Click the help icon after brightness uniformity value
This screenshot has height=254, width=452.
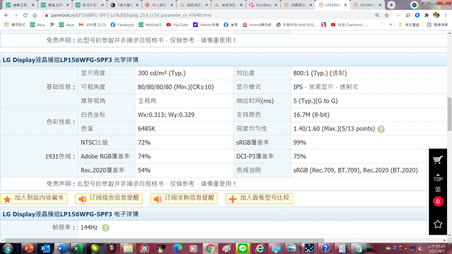[381, 129]
